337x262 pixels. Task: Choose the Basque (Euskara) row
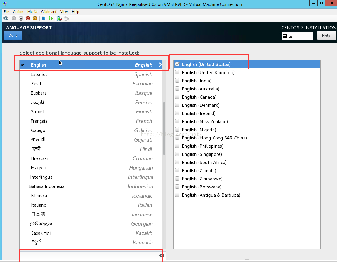tap(91, 93)
